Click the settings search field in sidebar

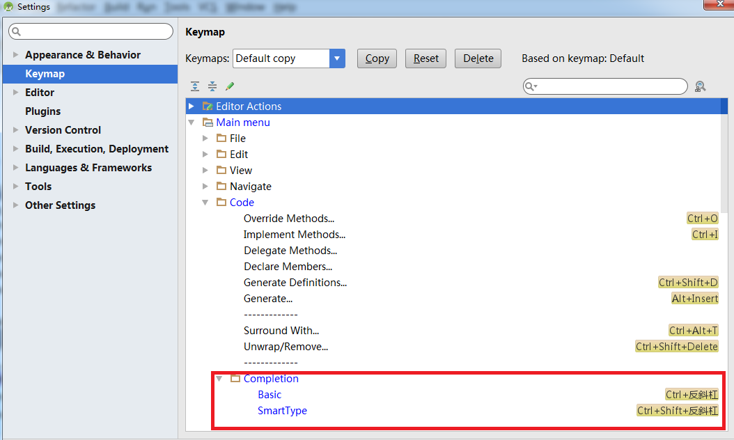[x=91, y=31]
